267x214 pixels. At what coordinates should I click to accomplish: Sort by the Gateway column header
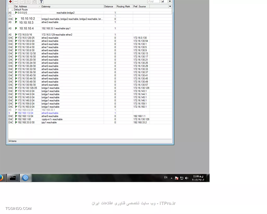pos(72,6)
